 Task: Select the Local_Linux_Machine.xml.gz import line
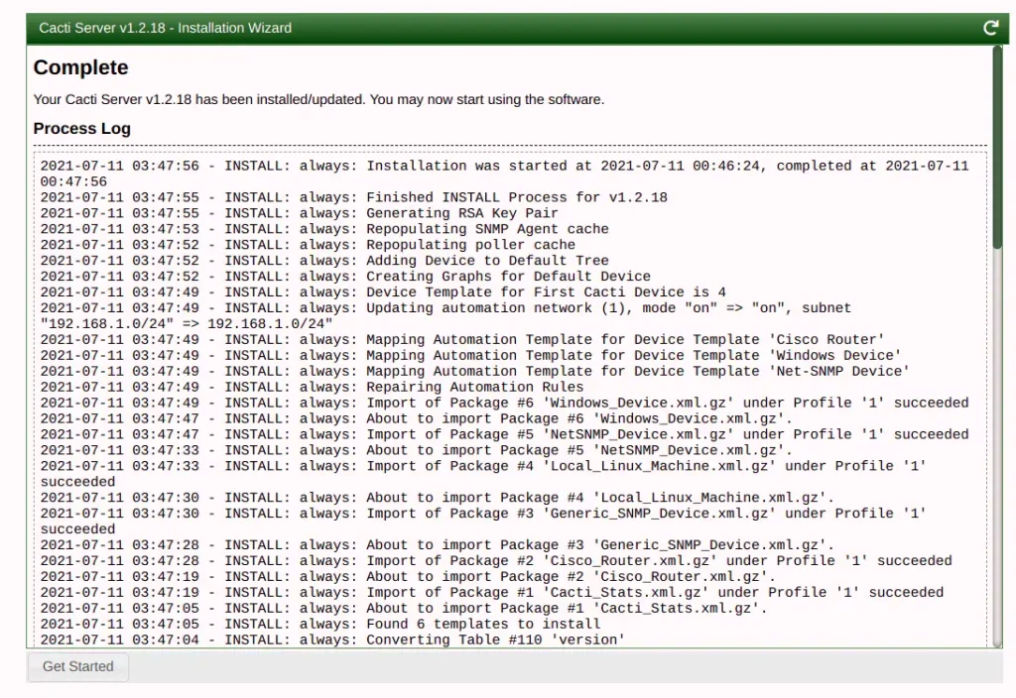point(476,466)
